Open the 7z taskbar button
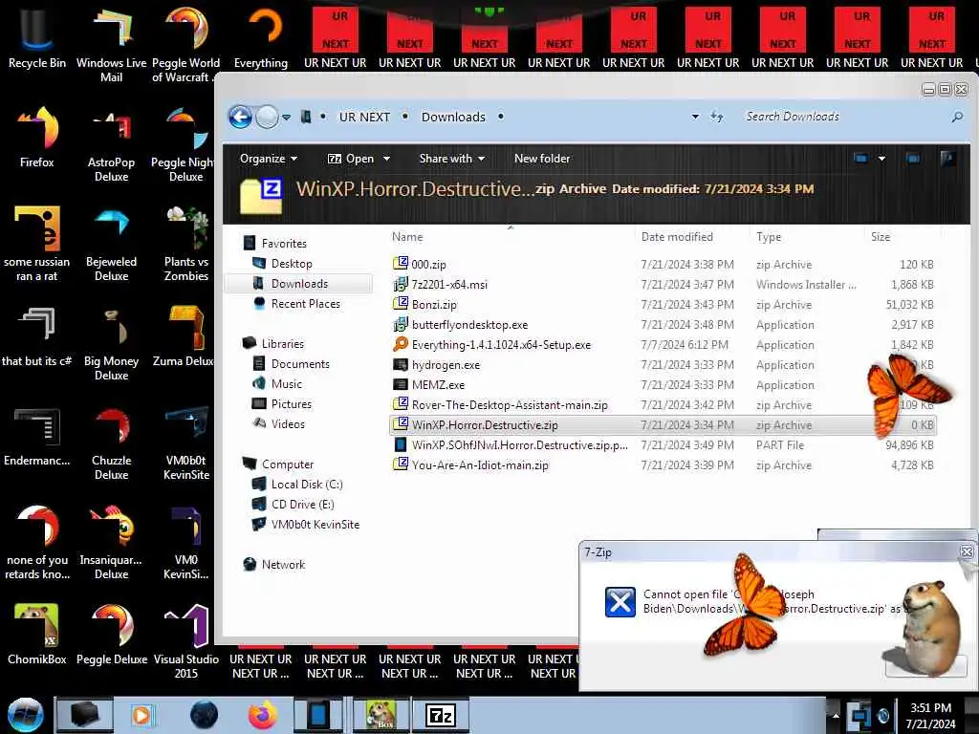 tap(441, 715)
